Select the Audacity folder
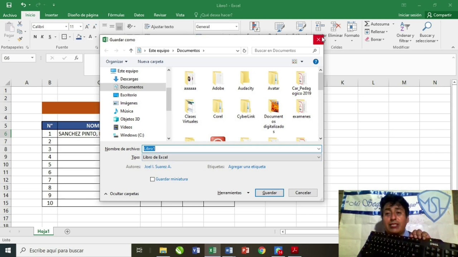The image size is (458, 257). (x=246, y=81)
